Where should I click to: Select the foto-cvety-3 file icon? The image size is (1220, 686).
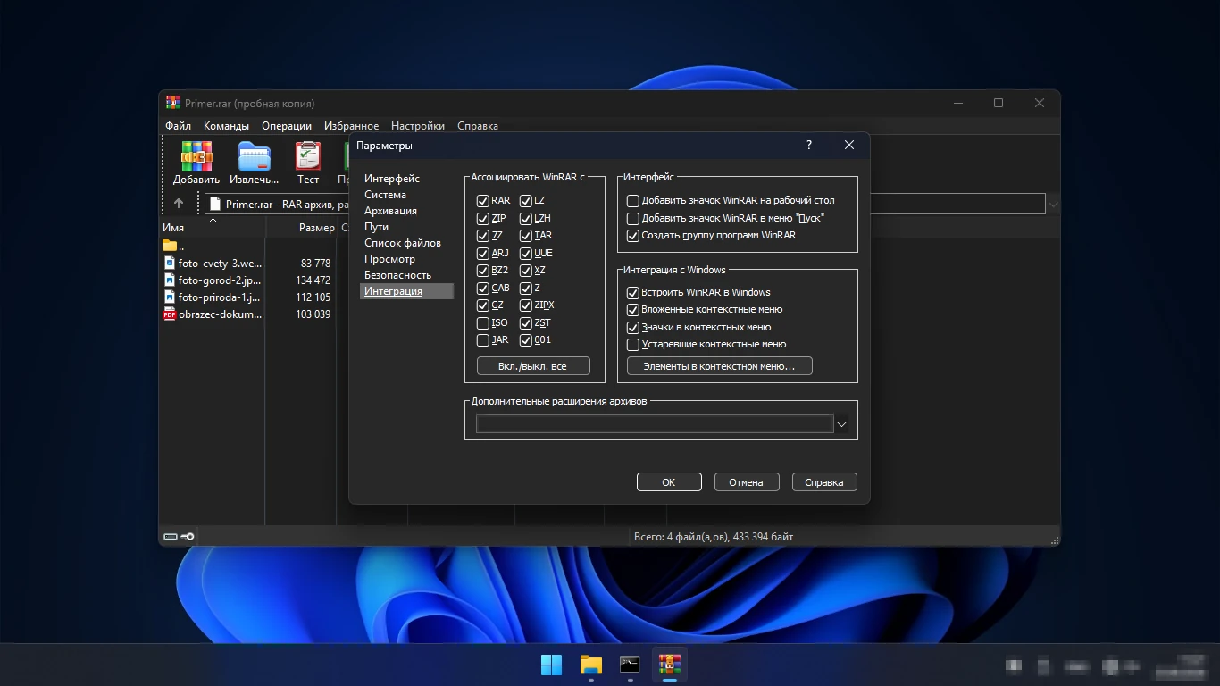coord(170,263)
